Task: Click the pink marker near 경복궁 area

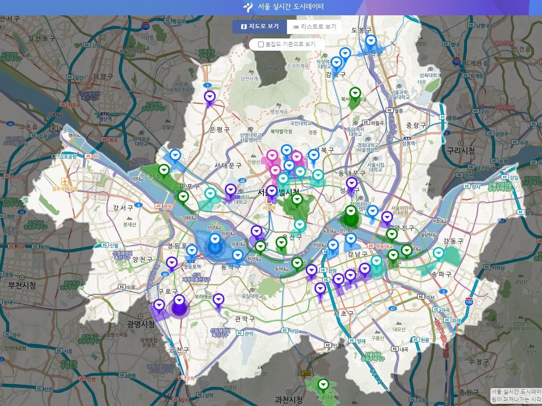Action: [272, 156]
